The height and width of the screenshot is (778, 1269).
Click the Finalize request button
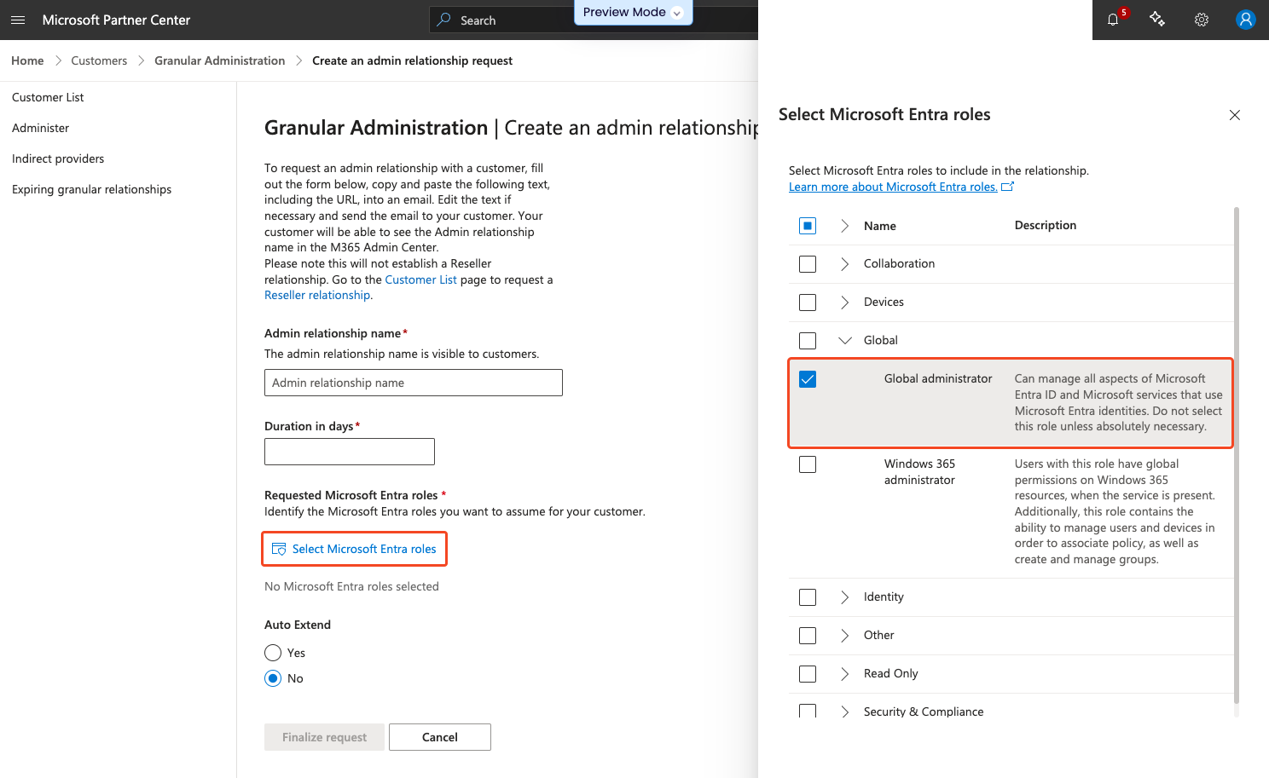(x=324, y=737)
